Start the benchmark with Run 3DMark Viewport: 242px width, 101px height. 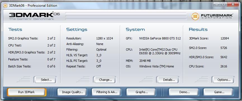(x=26, y=92)
